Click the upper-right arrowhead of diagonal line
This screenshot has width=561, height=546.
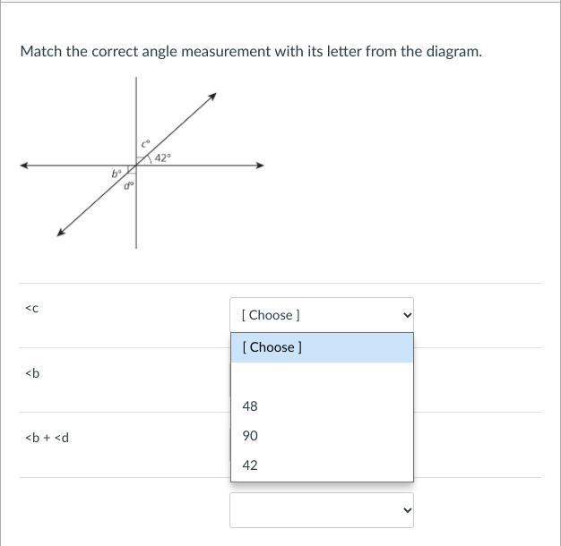pos(212,97)
